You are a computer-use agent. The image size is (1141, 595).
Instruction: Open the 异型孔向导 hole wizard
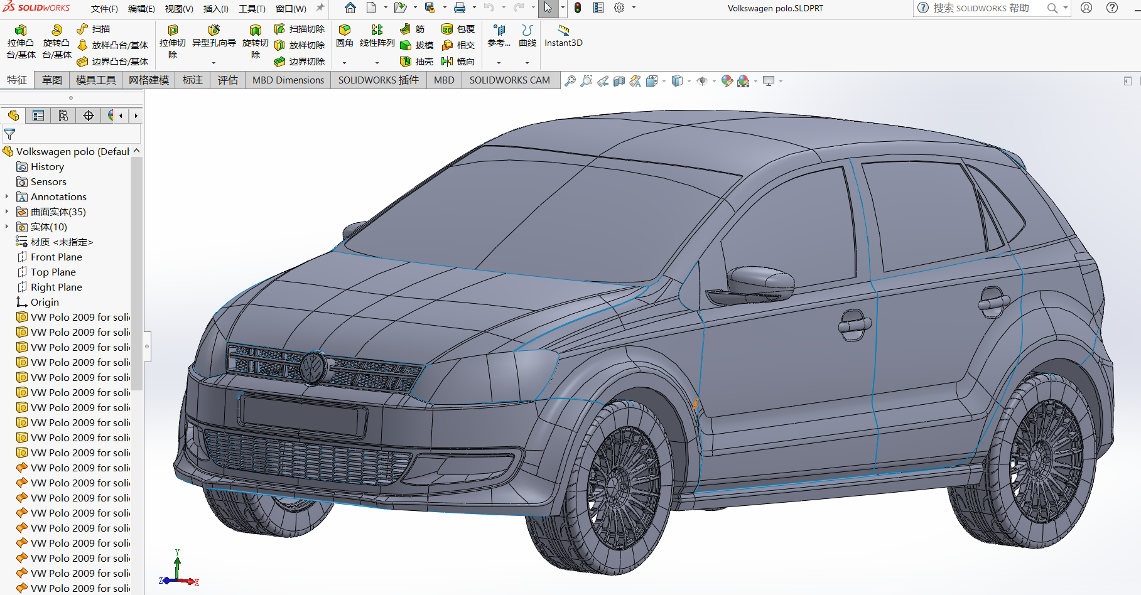[214, 36]
